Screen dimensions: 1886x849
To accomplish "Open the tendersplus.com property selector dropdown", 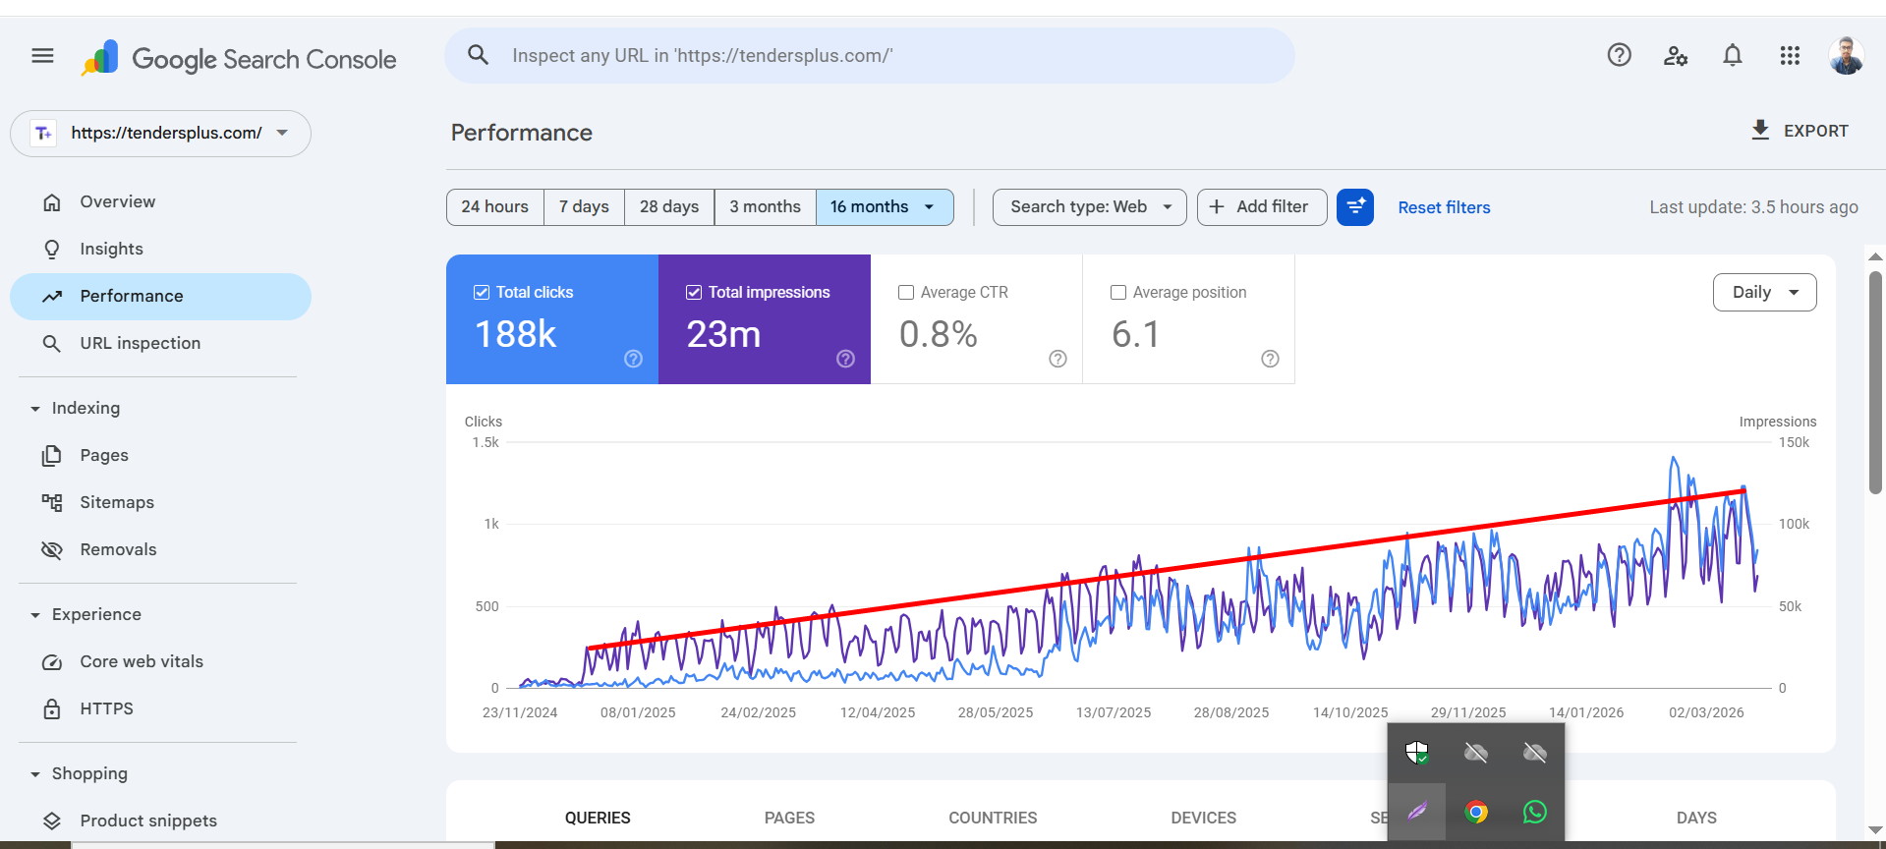I will pyautogui.click(x=160, y=134).
